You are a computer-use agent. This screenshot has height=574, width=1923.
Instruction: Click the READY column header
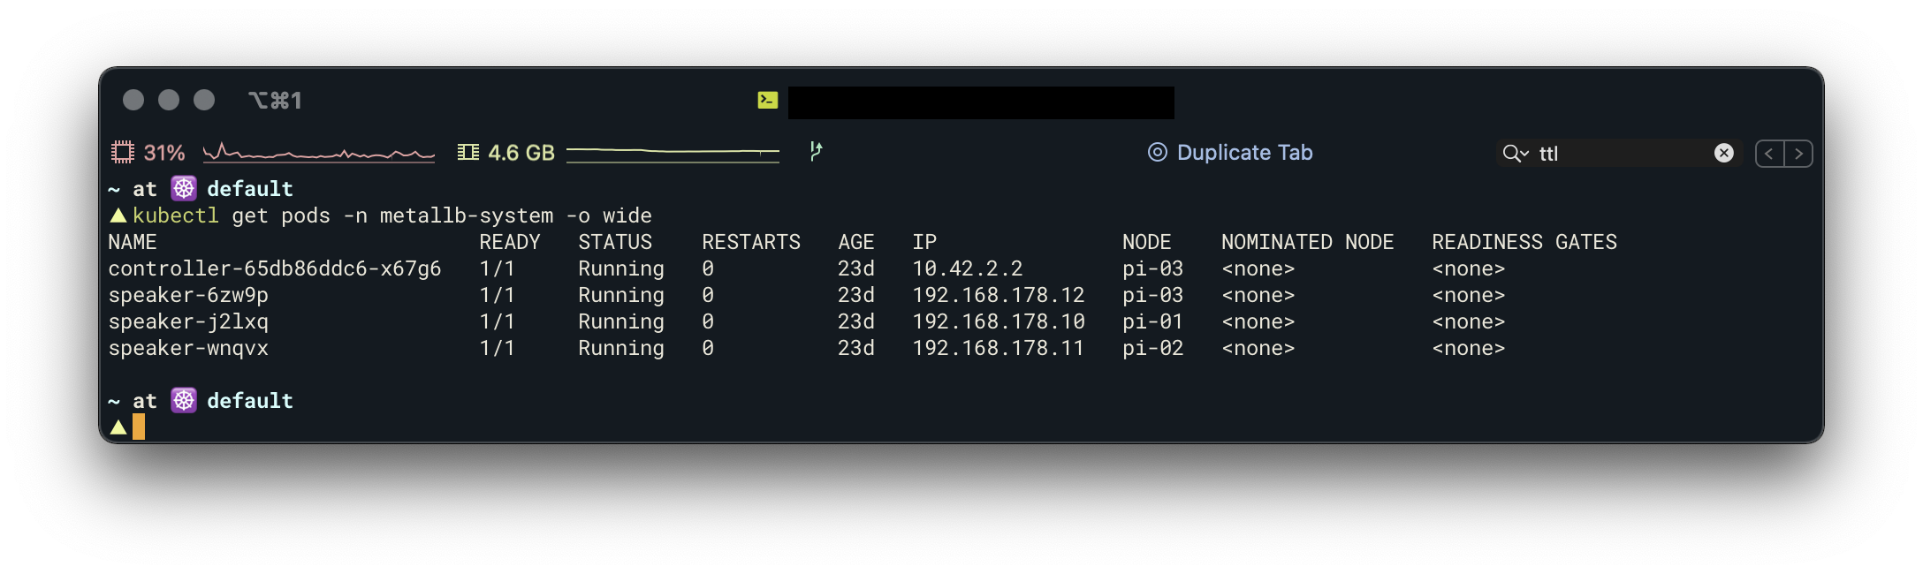click(510, 242)
